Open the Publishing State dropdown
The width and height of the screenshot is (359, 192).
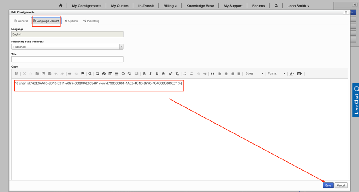(67, 47)
